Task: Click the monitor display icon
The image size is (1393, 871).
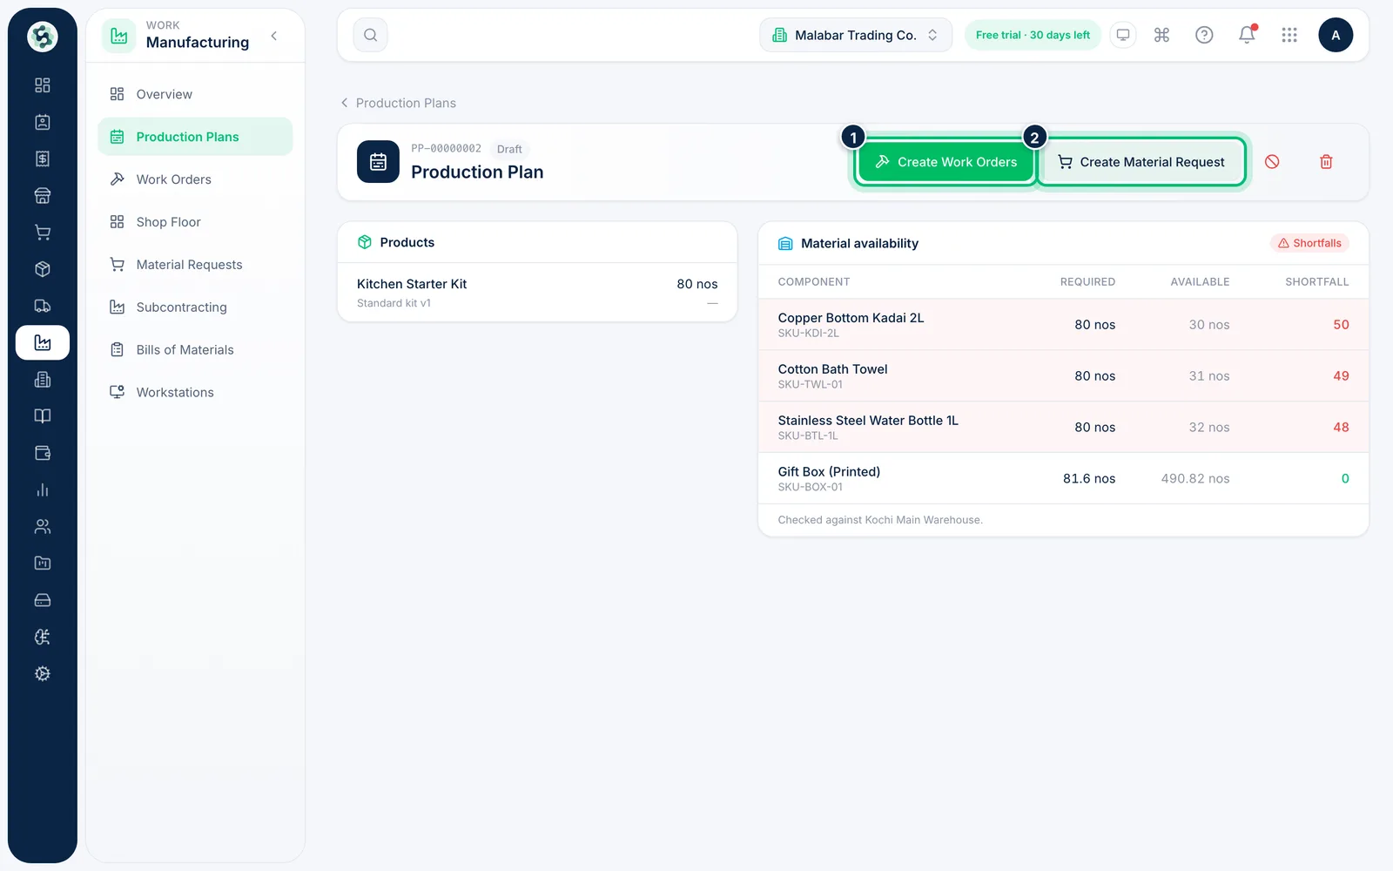Action: pyautogui.click(x=1123, y=35)
